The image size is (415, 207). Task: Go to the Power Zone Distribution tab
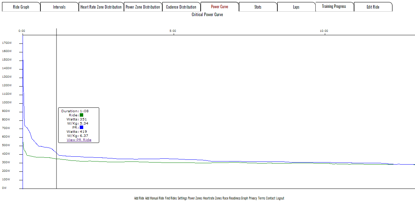143,7
